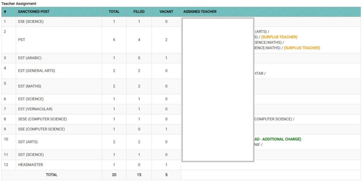Click the vacant value in the HEADMASTER row

coord(166,165)
